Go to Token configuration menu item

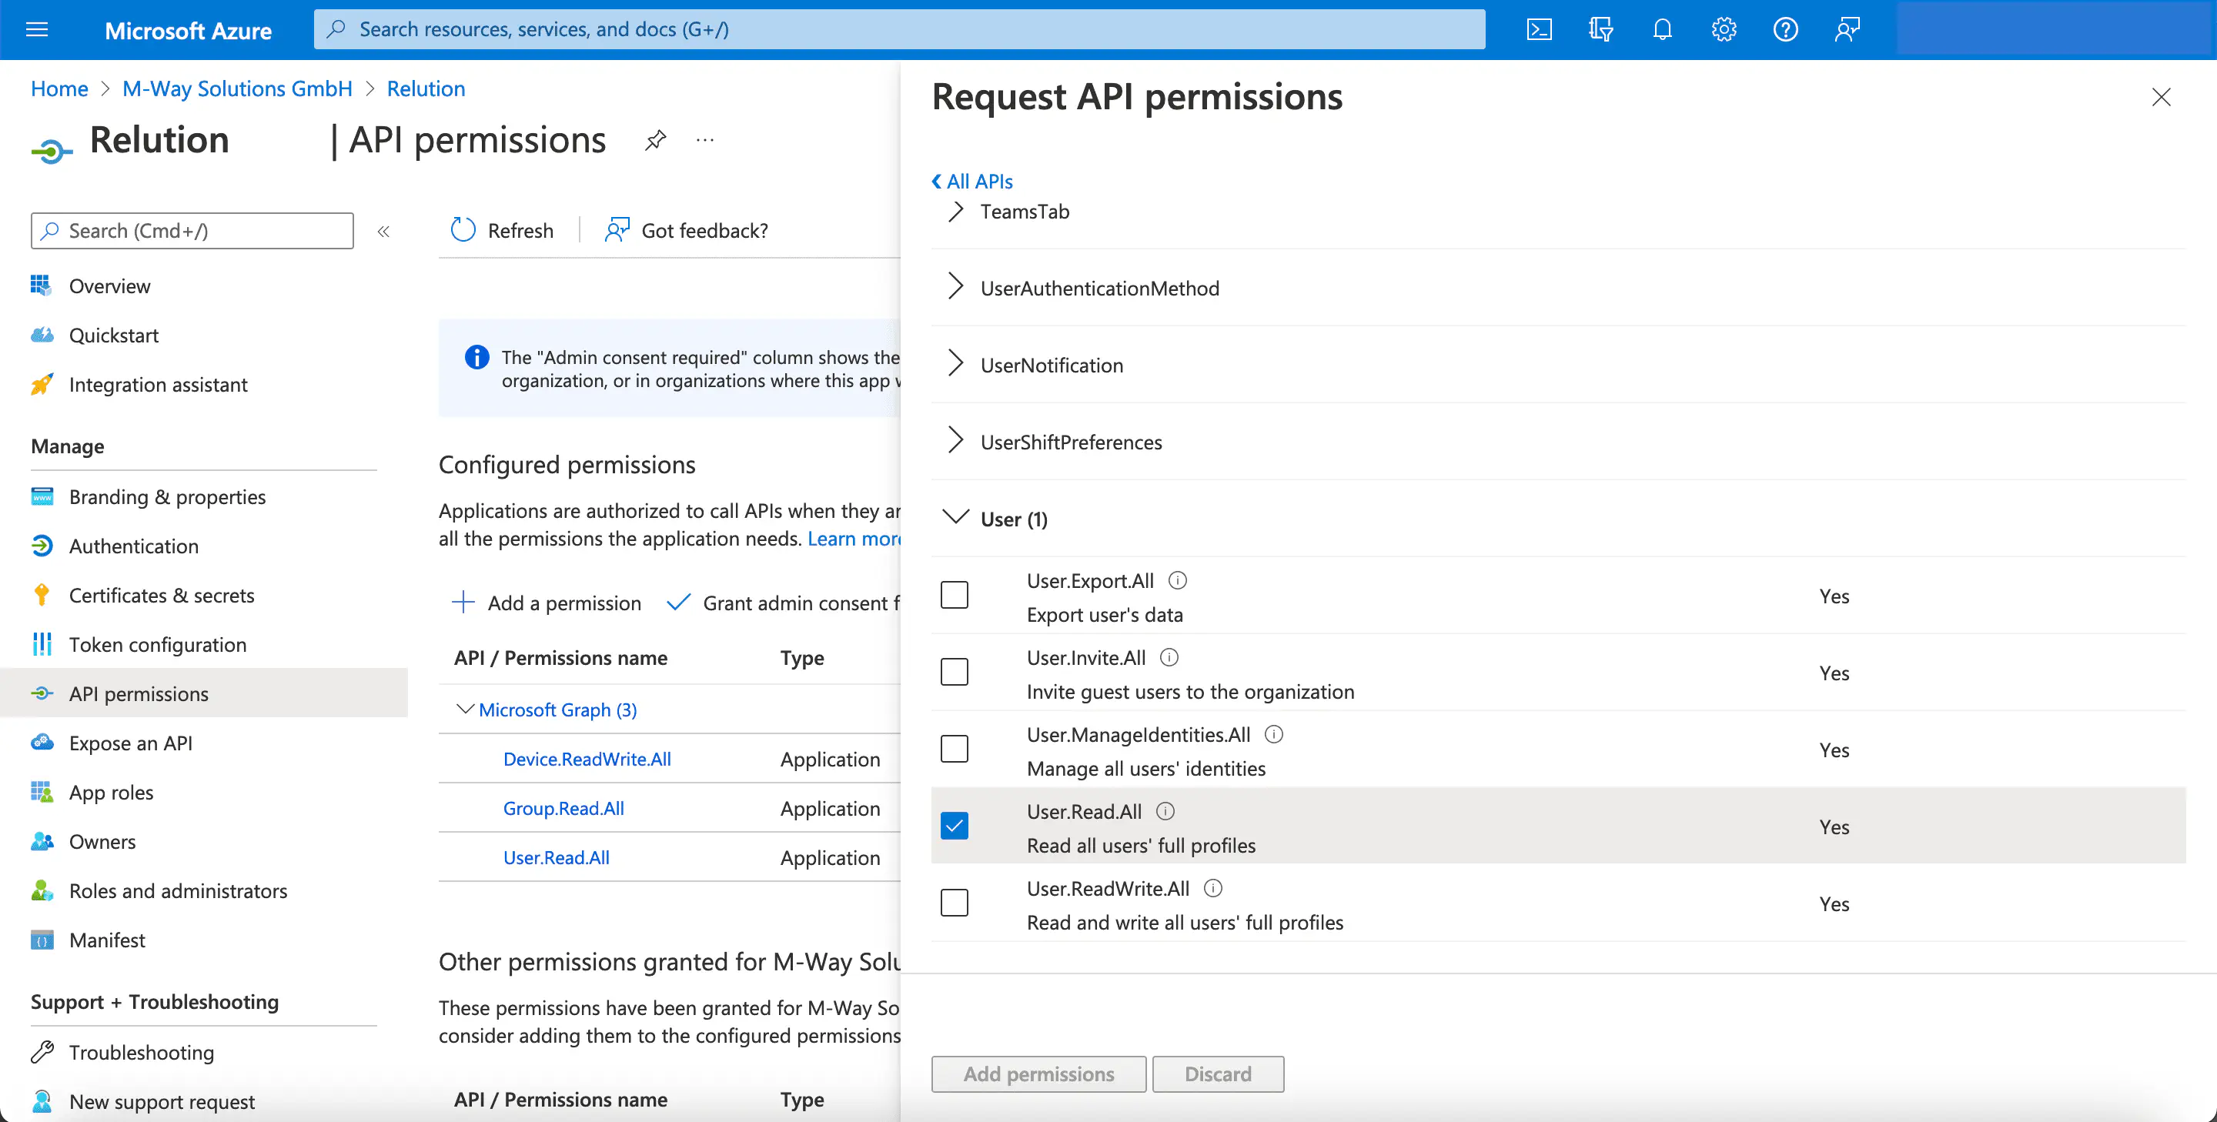click(158, 644)
